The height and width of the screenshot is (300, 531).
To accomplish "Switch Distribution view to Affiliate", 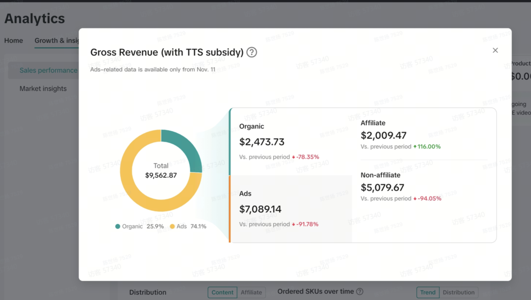I will [251, 292].
